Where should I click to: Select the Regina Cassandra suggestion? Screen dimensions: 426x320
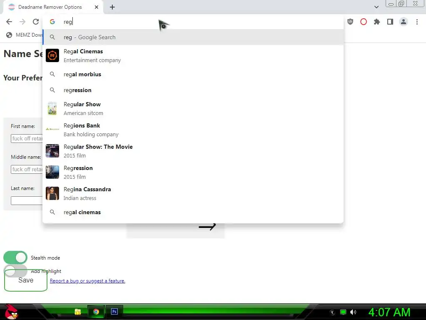pyautogui.click(x=193, y=193)
